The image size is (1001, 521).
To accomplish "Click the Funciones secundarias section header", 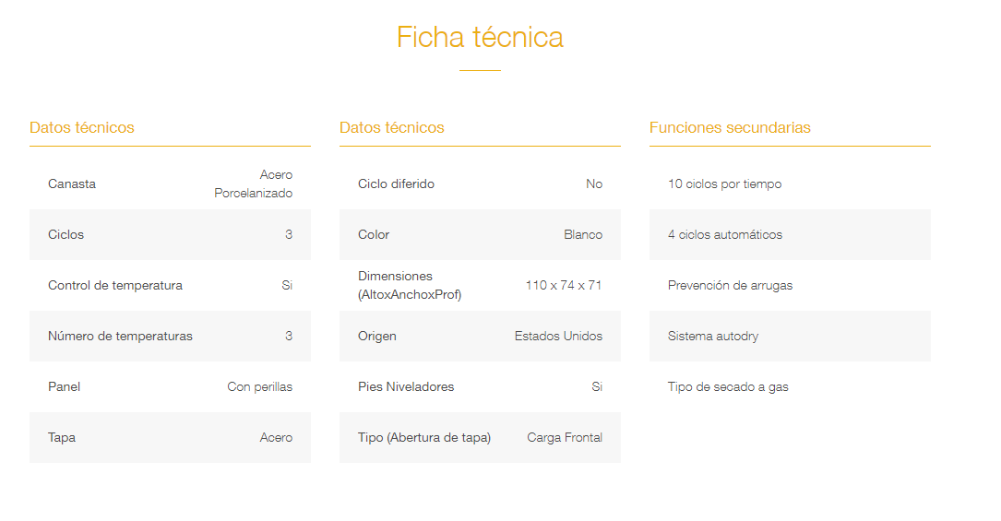I will click(730, 127).
